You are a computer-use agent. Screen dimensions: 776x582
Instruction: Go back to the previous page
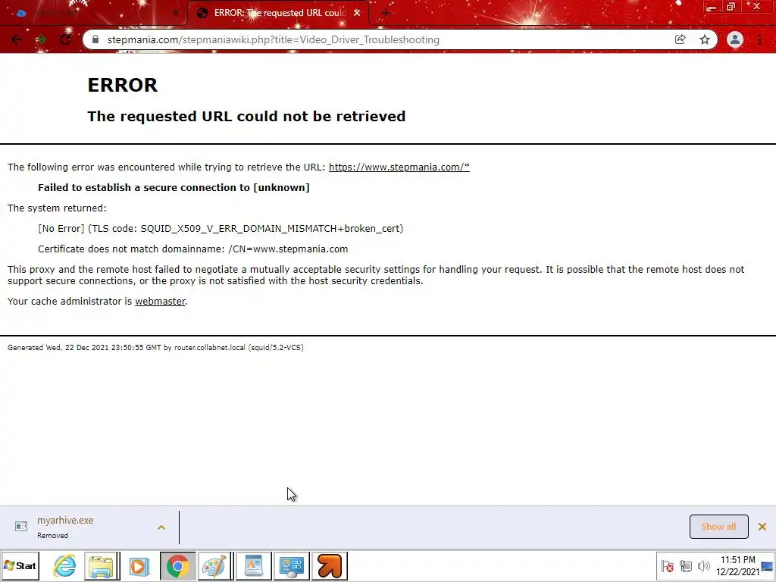coord(17,40)
